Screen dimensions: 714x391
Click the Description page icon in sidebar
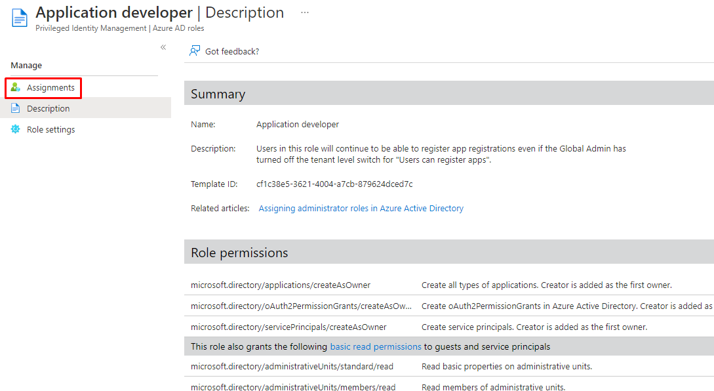coord(16,108)
